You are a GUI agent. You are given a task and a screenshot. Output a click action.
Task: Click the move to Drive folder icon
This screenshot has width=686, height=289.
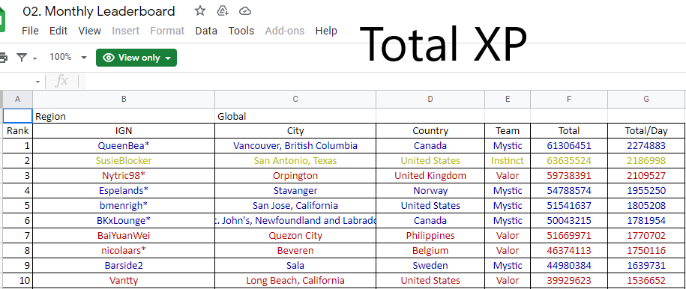click(x=223, y=11)
